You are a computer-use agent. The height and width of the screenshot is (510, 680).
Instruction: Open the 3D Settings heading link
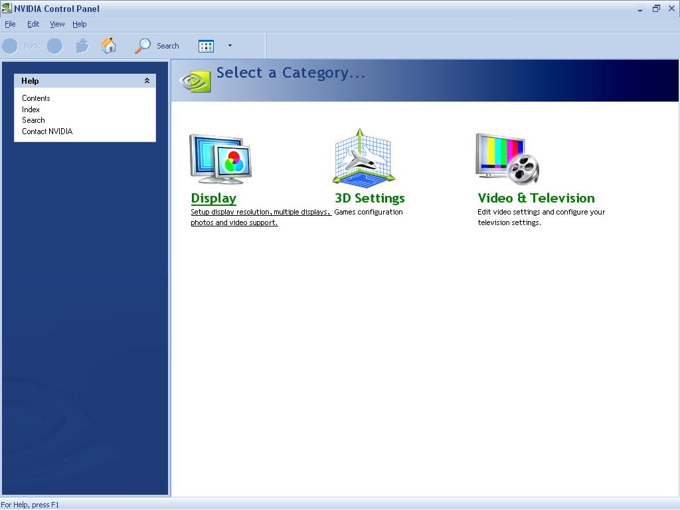click(369, 198)
